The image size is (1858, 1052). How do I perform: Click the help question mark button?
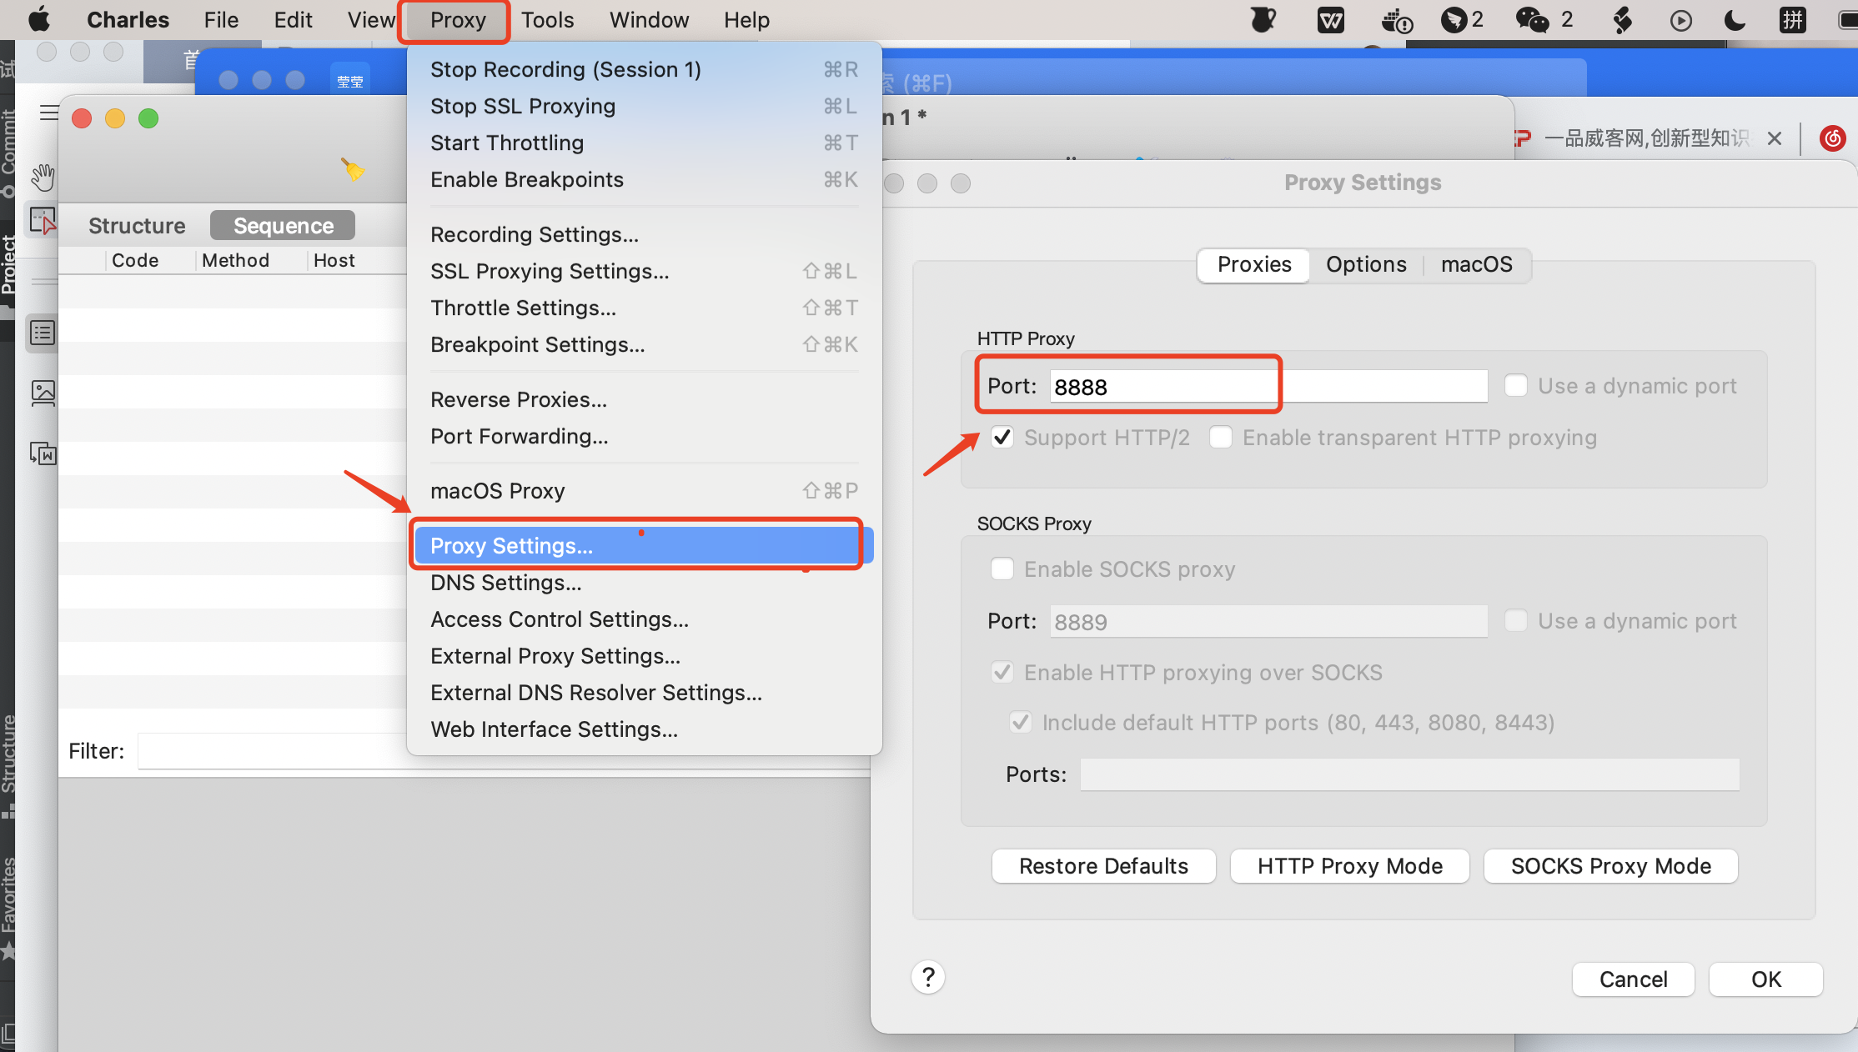tap(928, 977)
